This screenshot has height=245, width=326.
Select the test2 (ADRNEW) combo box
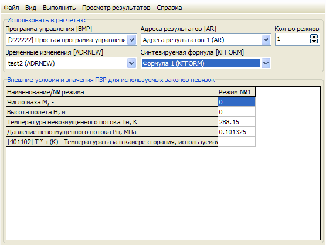tap(72, 63)
